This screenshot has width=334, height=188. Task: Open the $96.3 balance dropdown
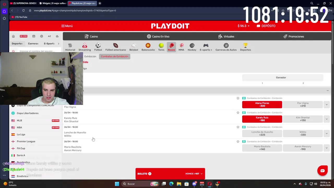[243, 26]
